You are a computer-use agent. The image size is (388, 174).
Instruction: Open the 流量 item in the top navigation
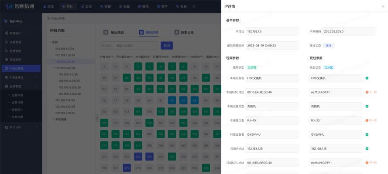[x=124, y=7]
